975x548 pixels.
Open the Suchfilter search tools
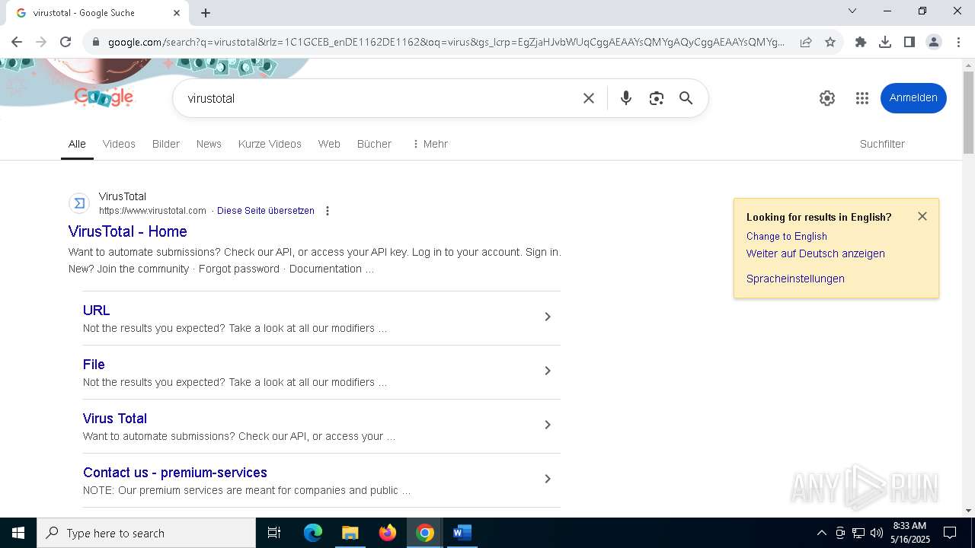click(882, 144)
